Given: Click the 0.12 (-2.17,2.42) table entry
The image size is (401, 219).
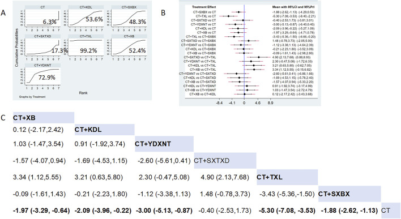Looking at the screenshot, I should point(38,130).
